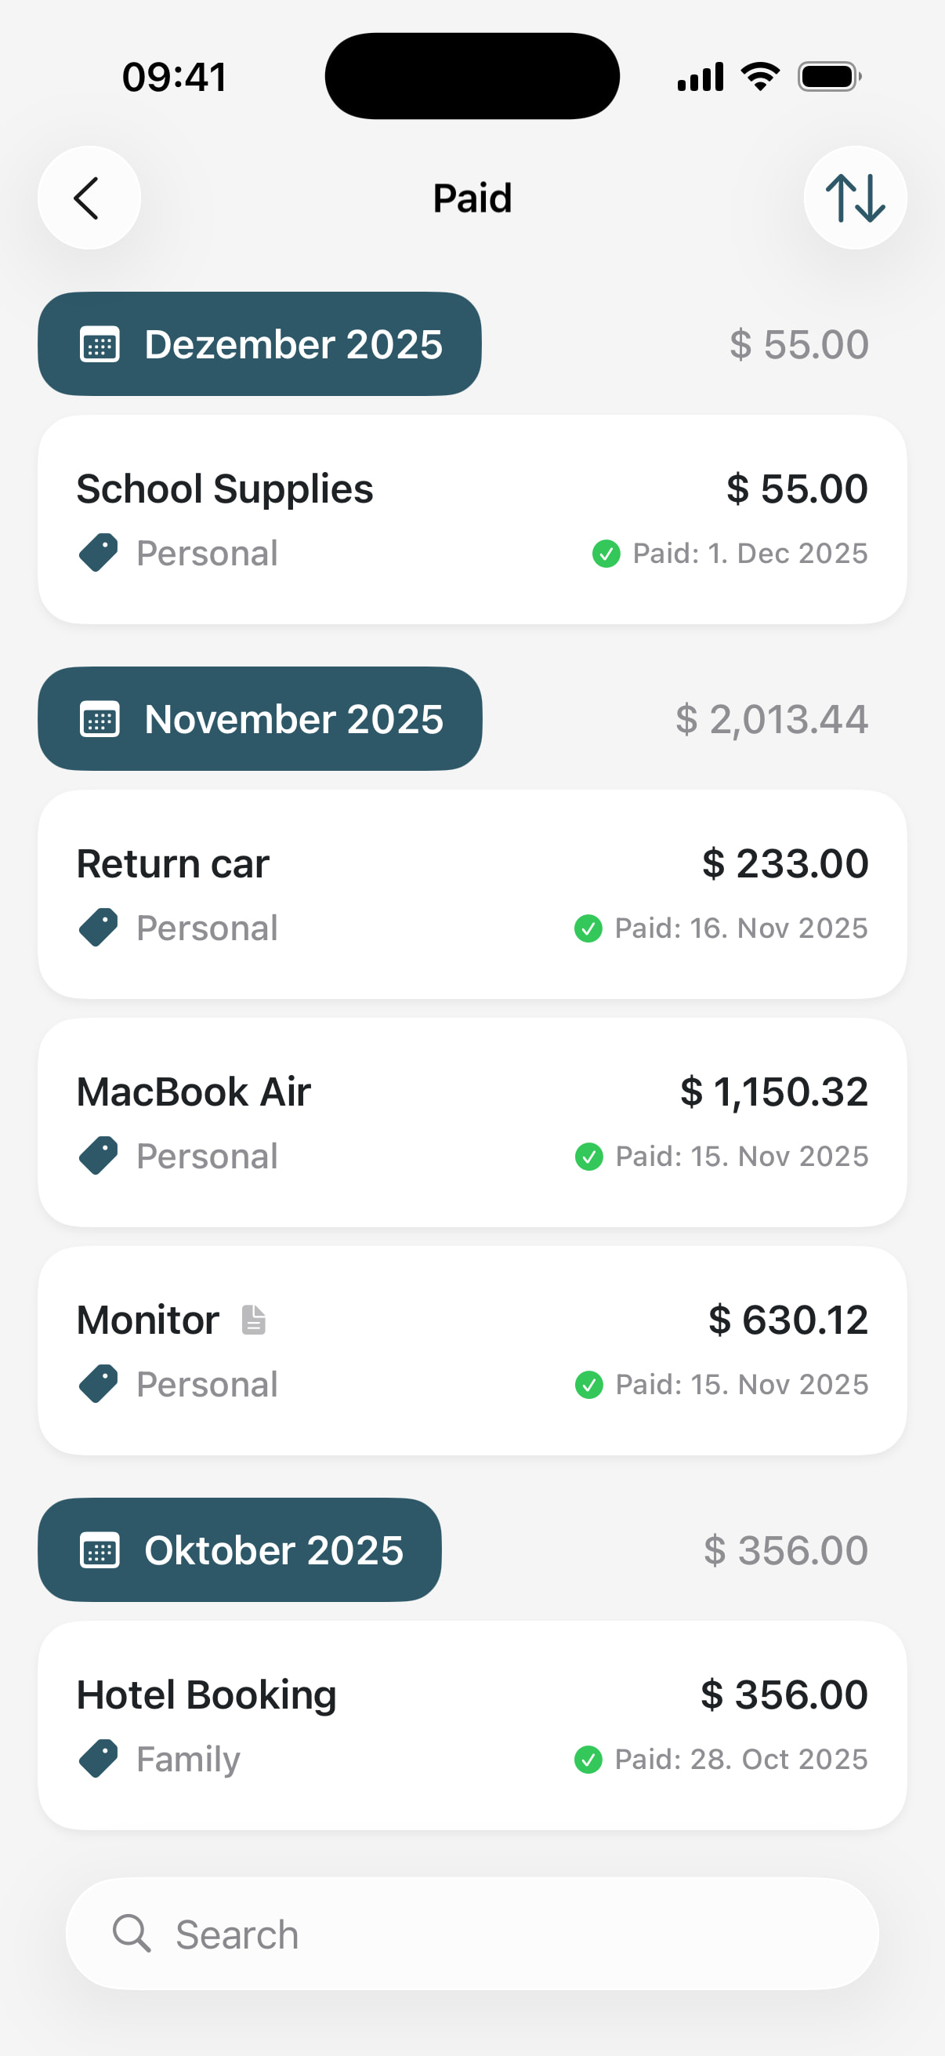The width and height of the screenshot is (945, 2056).
Task: Toggle the Oktober 2025 section header
Action: tap(239, 1550)
